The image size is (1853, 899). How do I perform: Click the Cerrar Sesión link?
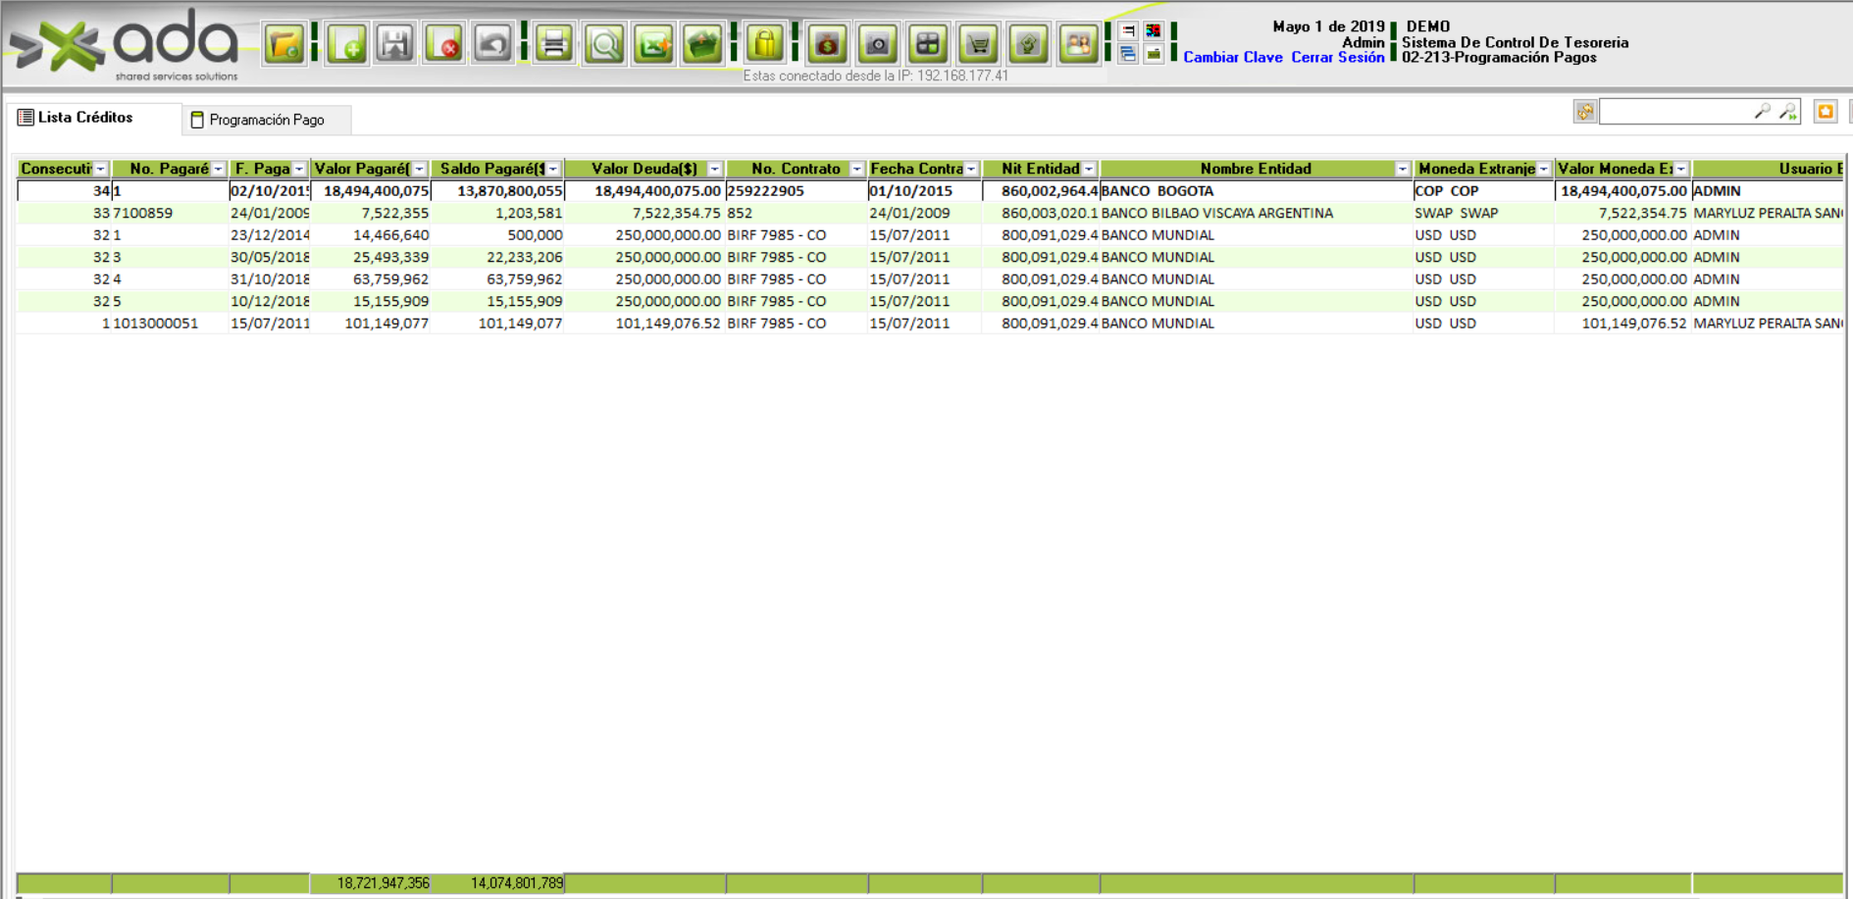pos(1337,58)
